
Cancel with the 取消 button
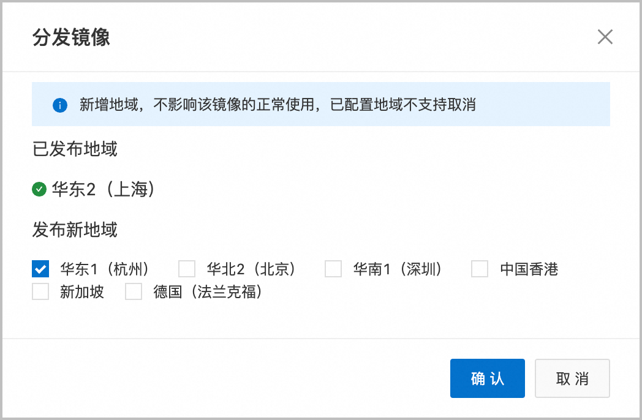click(572, 378)
